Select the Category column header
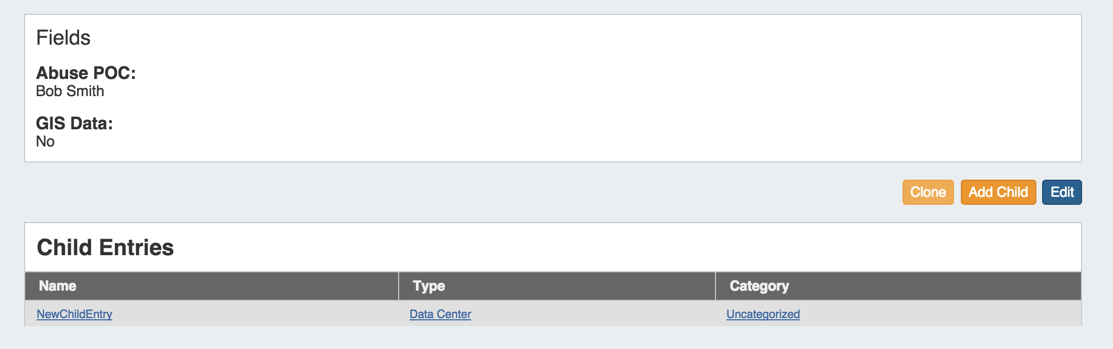 [759, 286]
